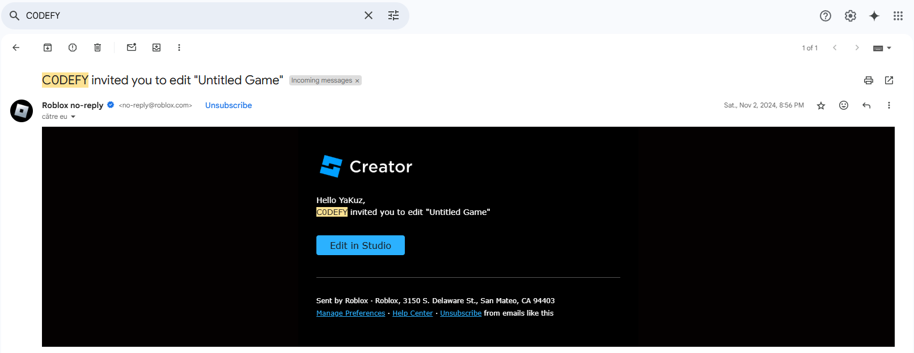Open the Gemini sparkle icon
This screenshot has width=914, height=353.
(x=874, y=16)
